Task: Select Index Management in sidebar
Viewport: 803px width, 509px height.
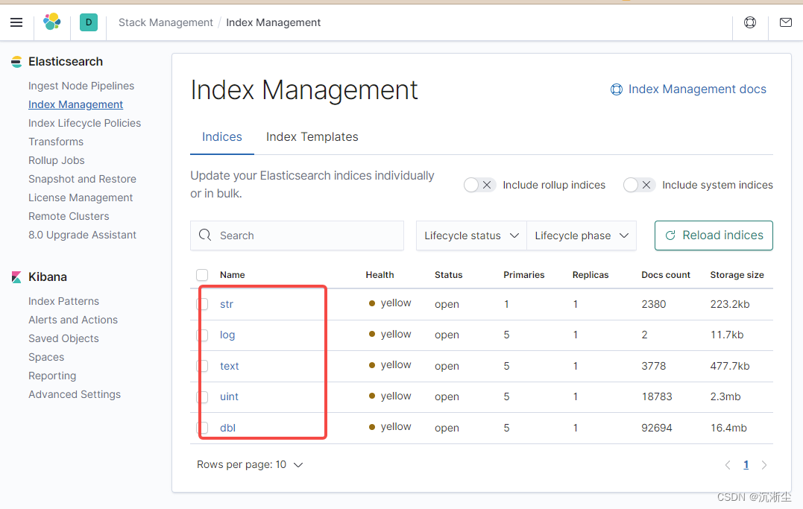Action: [75, 104]
